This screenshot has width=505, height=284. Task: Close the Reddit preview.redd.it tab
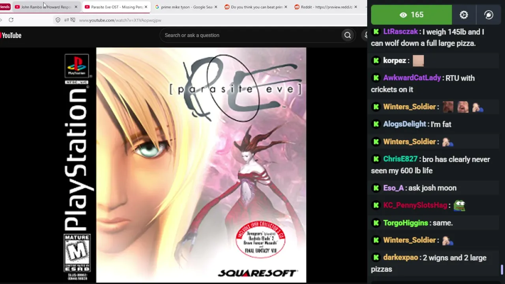click(355, 7)
